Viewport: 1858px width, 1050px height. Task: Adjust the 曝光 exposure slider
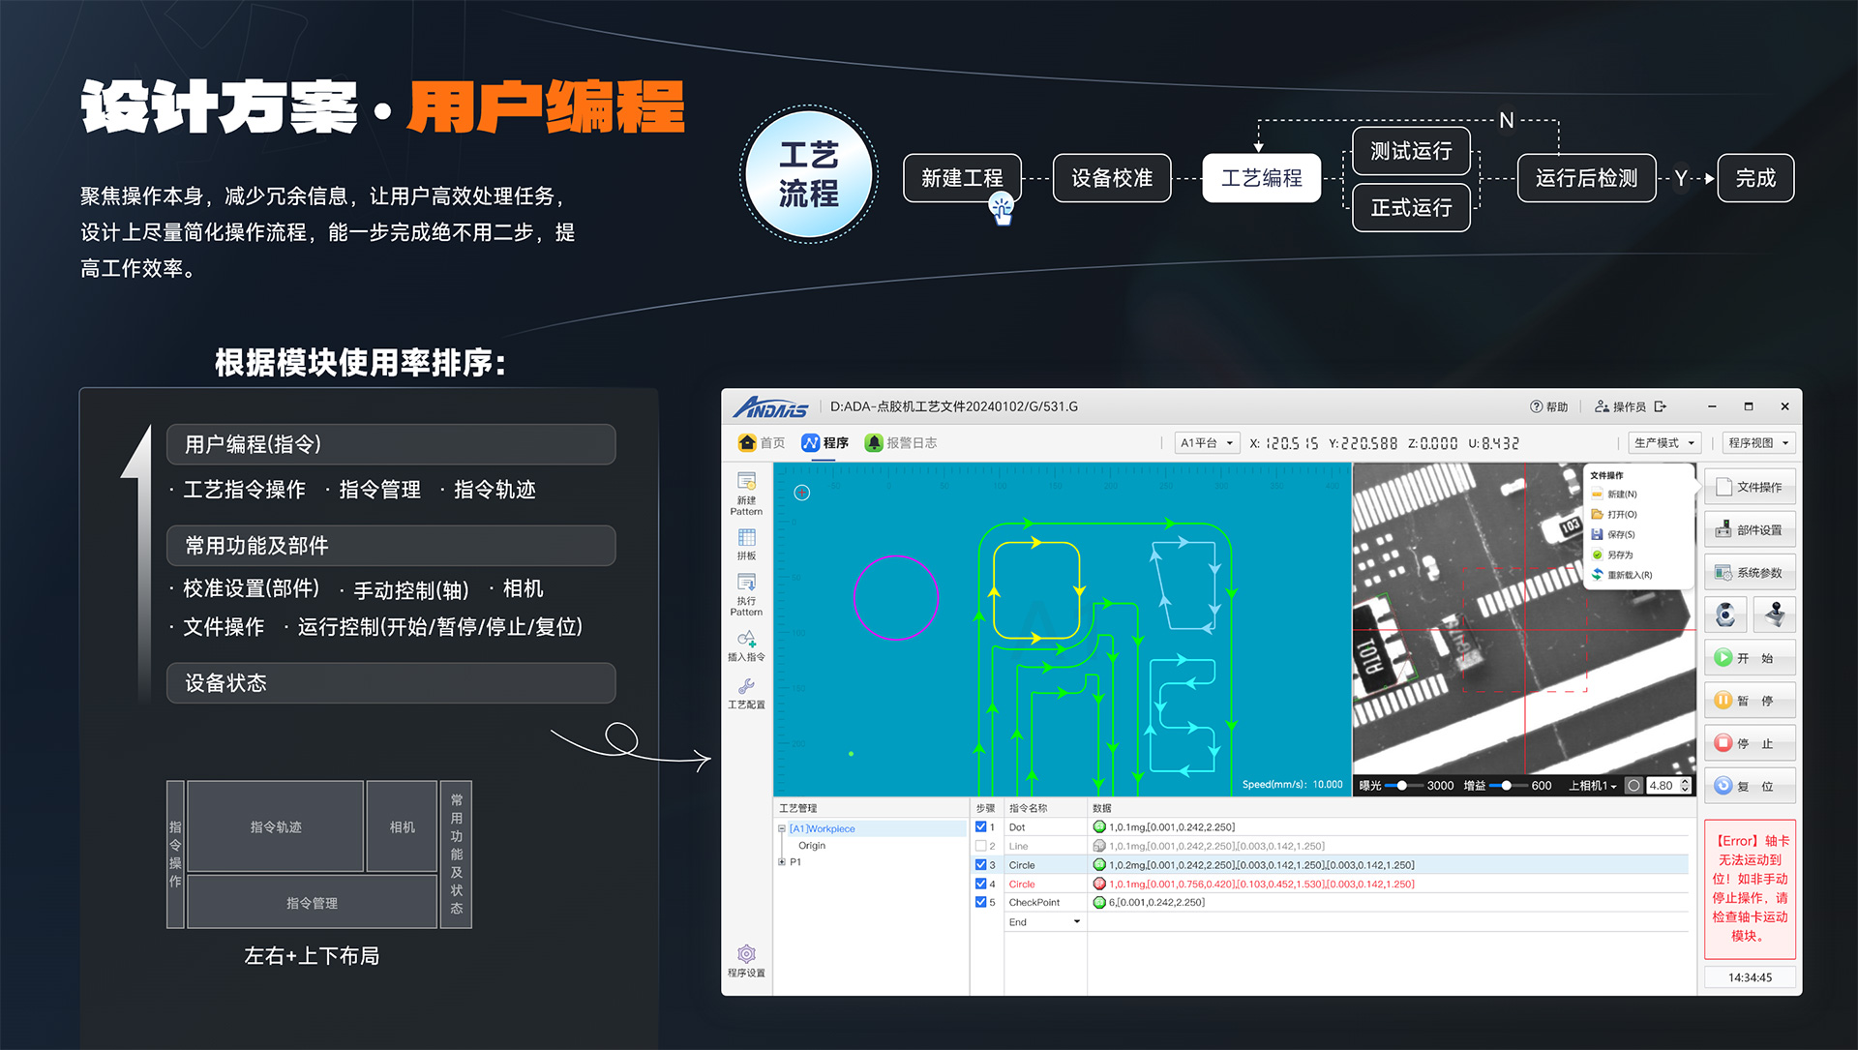1402,786
